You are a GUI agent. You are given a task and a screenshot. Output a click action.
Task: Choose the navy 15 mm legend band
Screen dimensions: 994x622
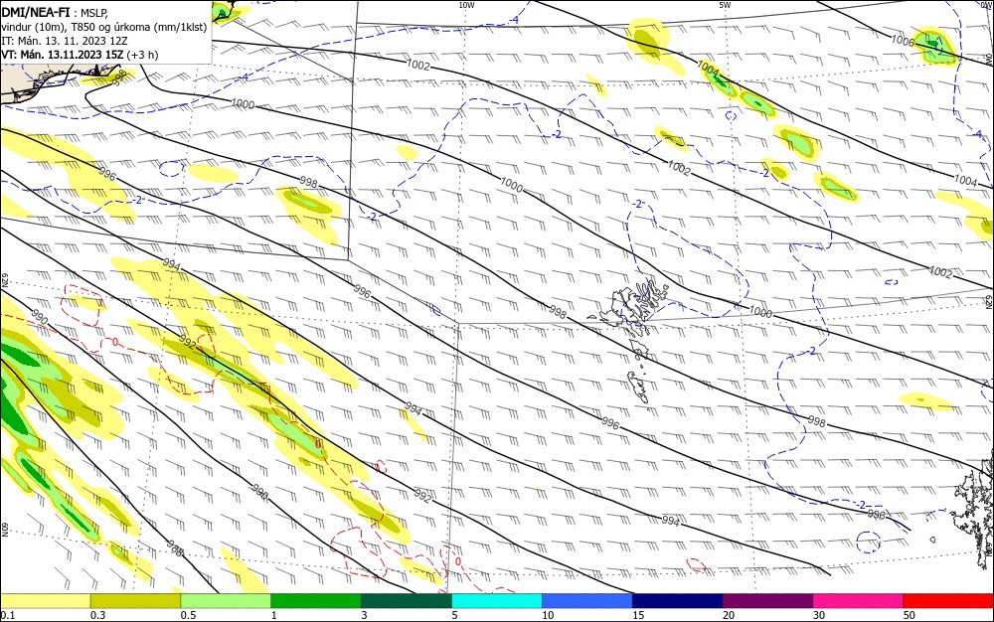coord(678,601)
